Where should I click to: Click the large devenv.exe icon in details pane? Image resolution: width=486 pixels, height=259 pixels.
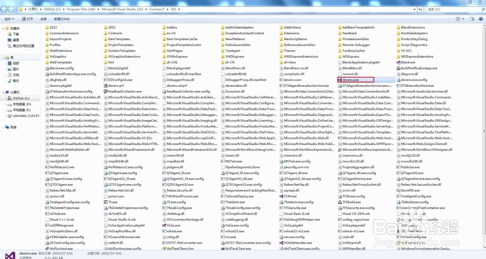10,255
